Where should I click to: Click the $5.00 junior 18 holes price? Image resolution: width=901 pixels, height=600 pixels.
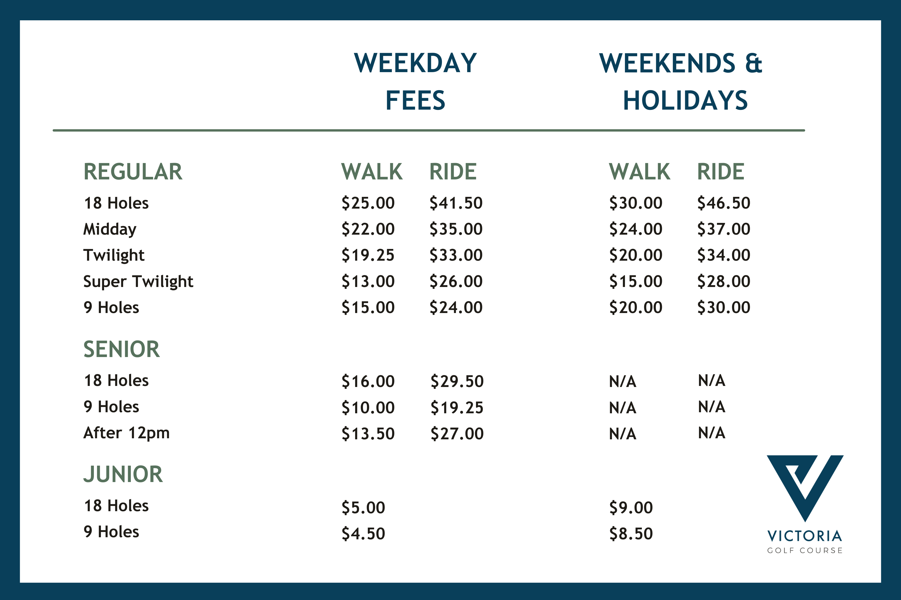coord(363,507)
